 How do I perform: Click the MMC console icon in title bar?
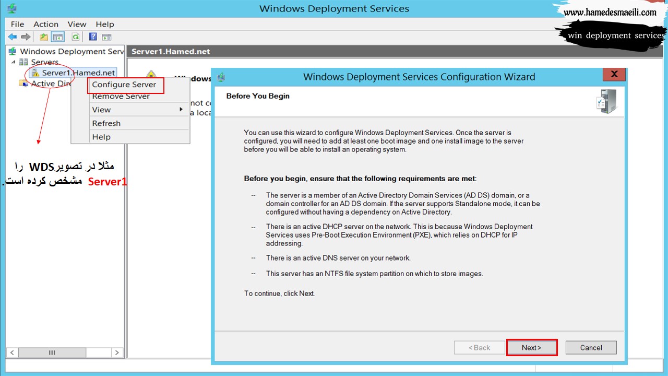[x=12, y=8]
